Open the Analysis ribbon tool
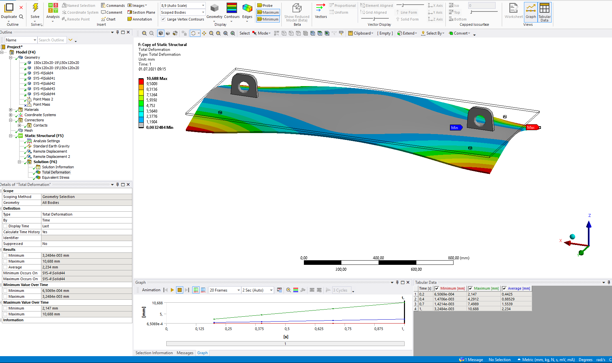This screenshot has width=612, height=363. tap(53, 12)
